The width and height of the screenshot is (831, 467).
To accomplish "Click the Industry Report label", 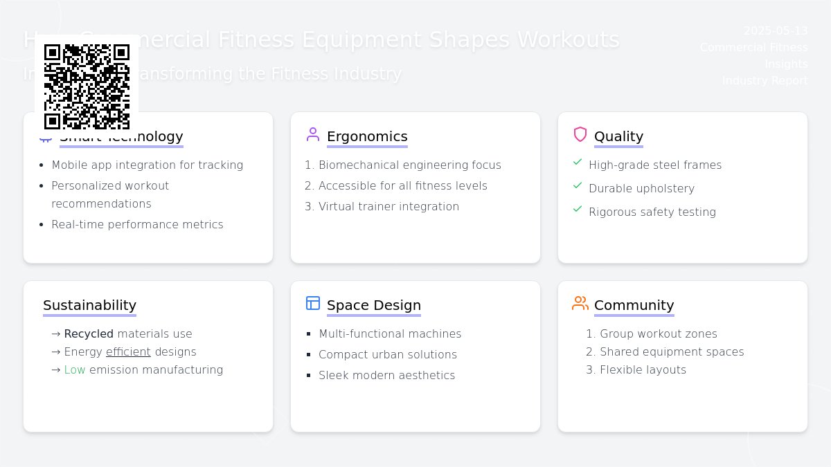I will 765,81.
